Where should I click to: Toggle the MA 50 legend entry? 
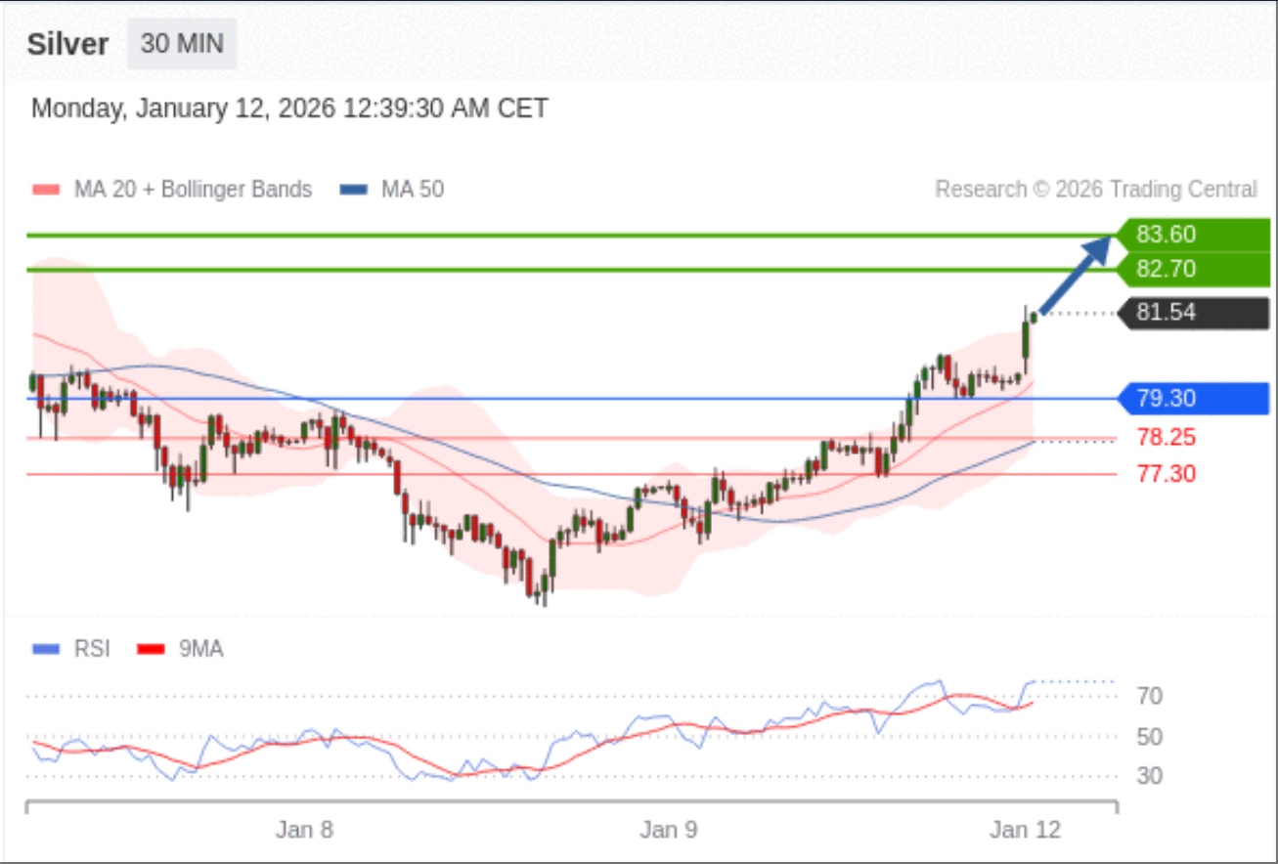click(412, 190)
